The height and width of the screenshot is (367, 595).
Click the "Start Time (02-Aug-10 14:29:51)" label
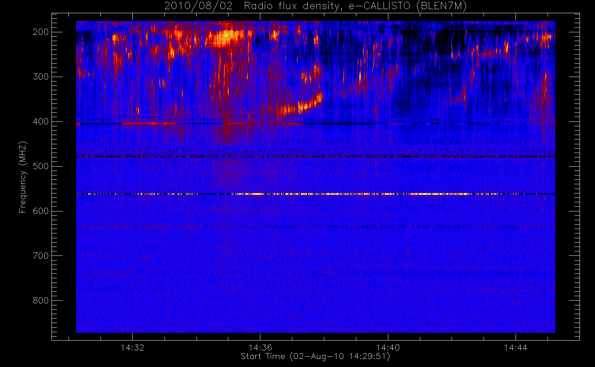click(x=315, y=356)
